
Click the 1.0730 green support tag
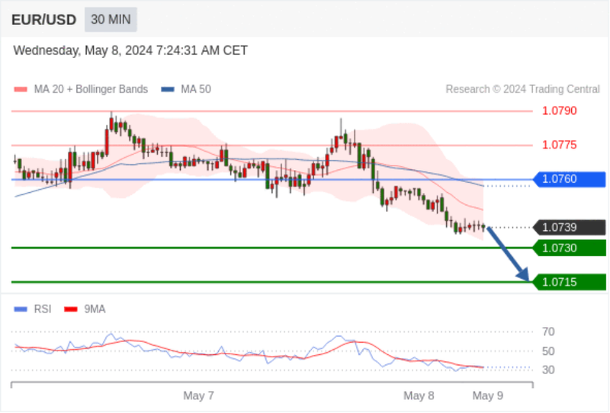[569, 248]
